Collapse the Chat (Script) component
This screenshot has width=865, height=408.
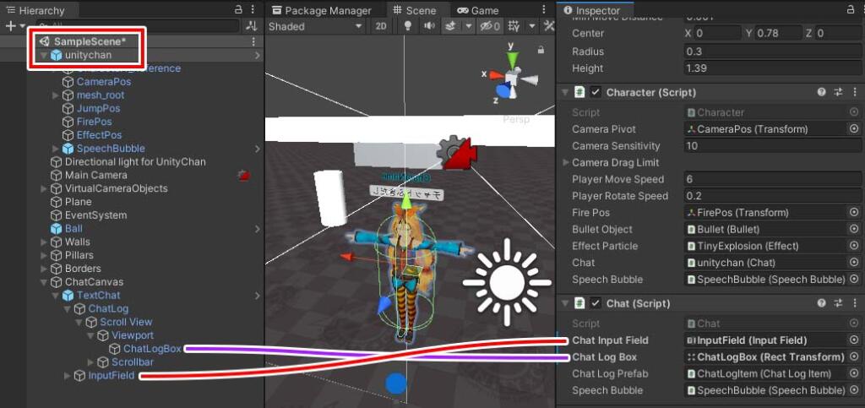tap(565, 304)
